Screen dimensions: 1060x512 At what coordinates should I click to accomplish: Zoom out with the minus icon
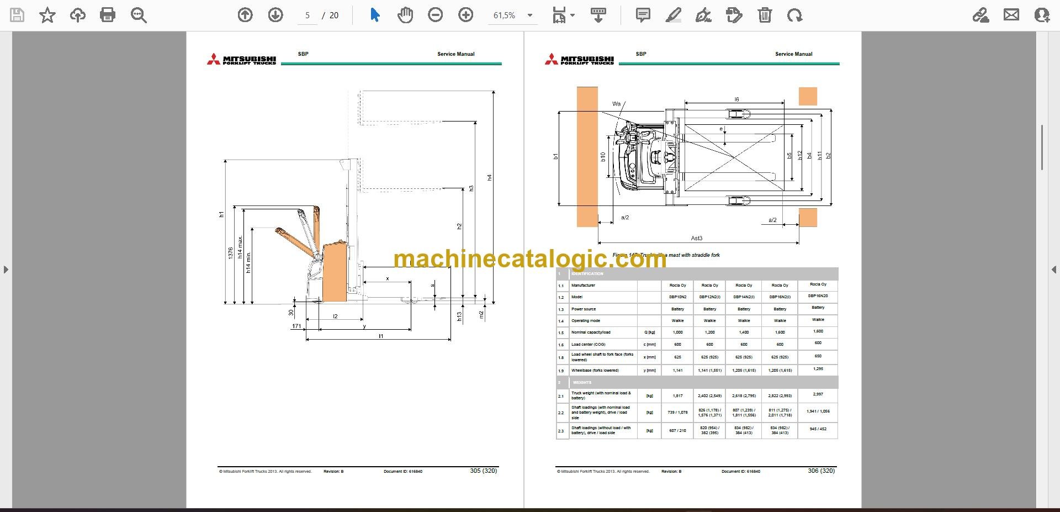(436, 15)
